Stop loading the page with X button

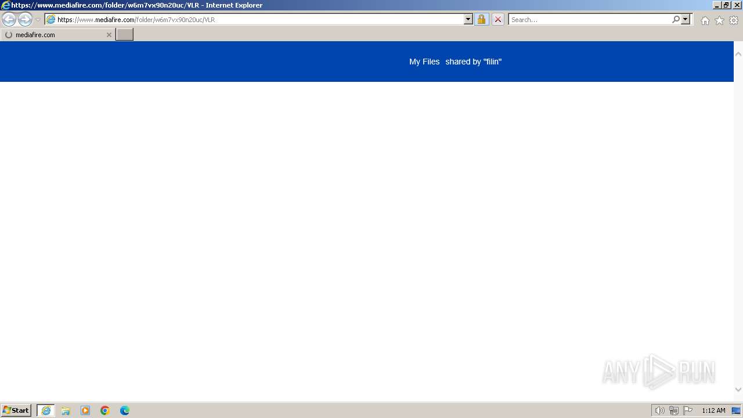(497, 19)
